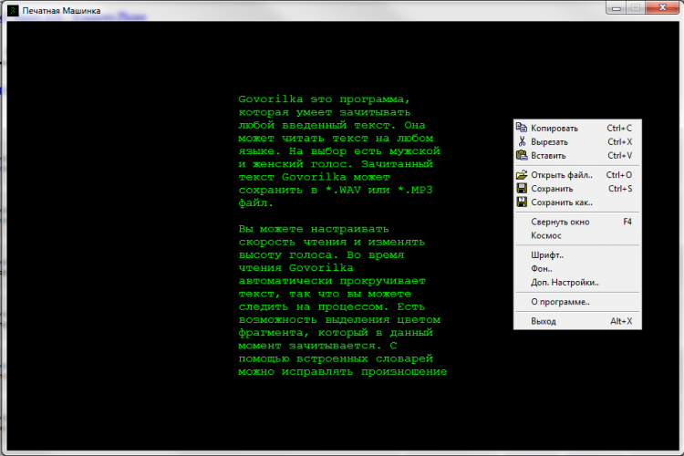Select Вставить in the context menu

pyautogui.click(x=577, y=155)
